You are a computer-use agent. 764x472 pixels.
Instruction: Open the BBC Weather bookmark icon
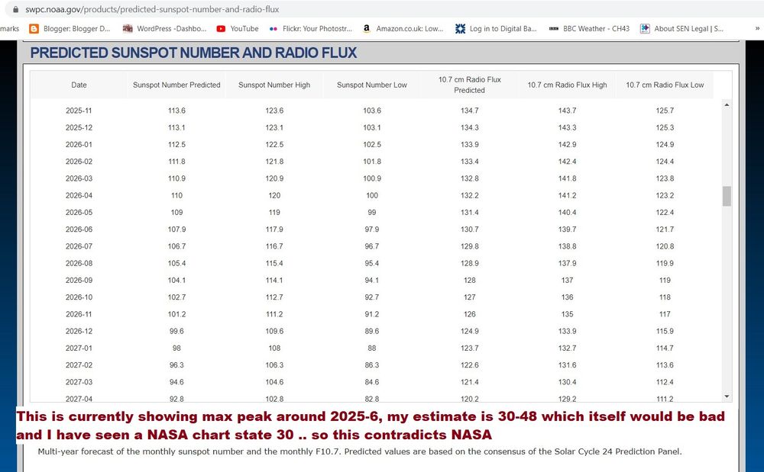[x=553, y=29]
